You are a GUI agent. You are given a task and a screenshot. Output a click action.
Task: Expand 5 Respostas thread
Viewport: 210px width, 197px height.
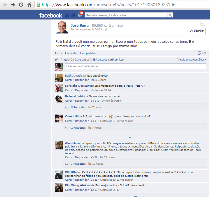click(78, 108)
